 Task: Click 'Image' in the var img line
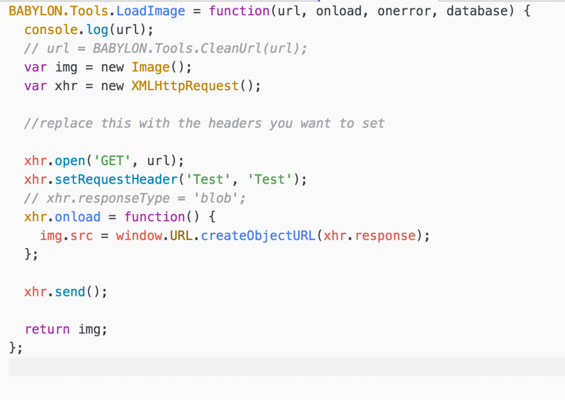pos(151,67)
